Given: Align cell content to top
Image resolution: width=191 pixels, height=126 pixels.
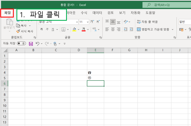Looking at the screenshot, I should 107,22.
